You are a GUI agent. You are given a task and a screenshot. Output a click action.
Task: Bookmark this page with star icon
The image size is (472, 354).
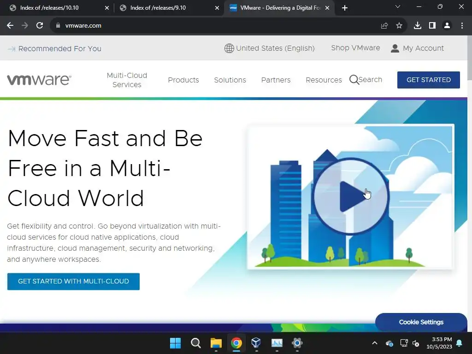[x=399, y=26]
